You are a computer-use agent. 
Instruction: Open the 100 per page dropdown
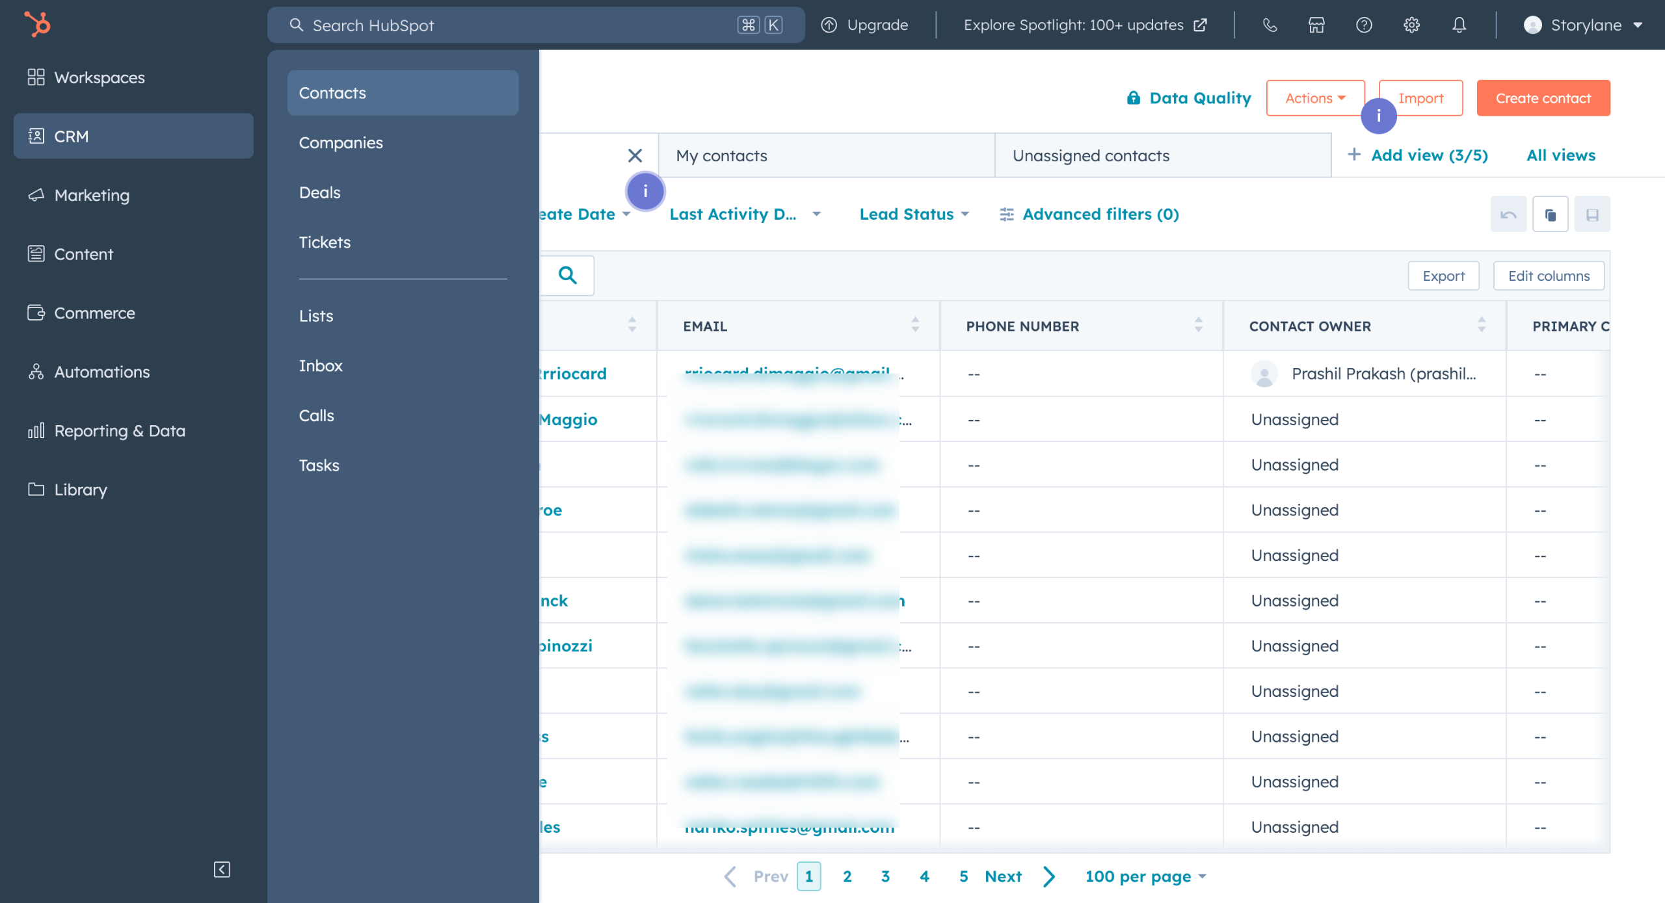(x=1145, y=876)
